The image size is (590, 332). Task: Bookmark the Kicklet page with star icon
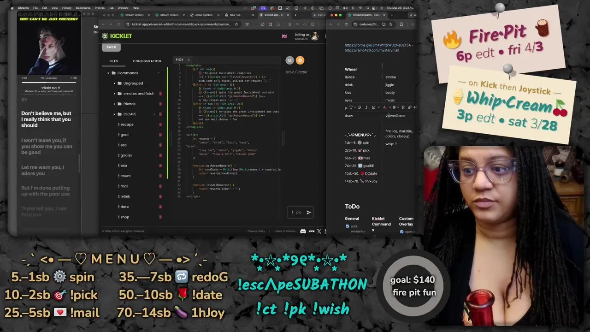(236, 24)
